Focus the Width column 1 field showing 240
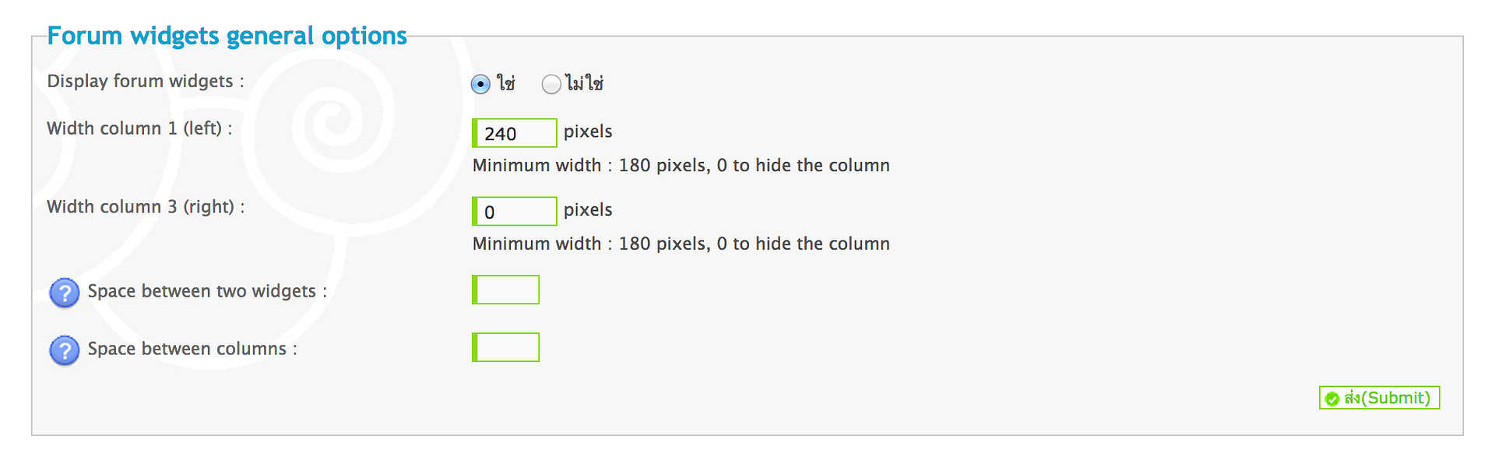 point(515,133)
